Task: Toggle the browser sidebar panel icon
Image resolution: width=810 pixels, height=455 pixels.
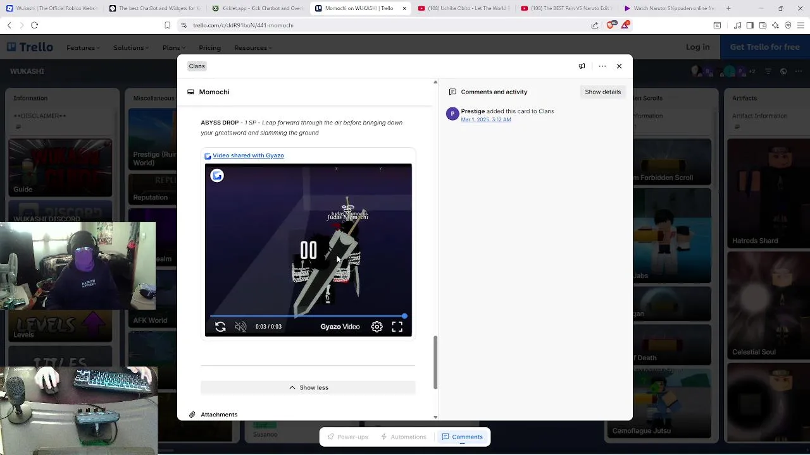Action: click(750, 25)
